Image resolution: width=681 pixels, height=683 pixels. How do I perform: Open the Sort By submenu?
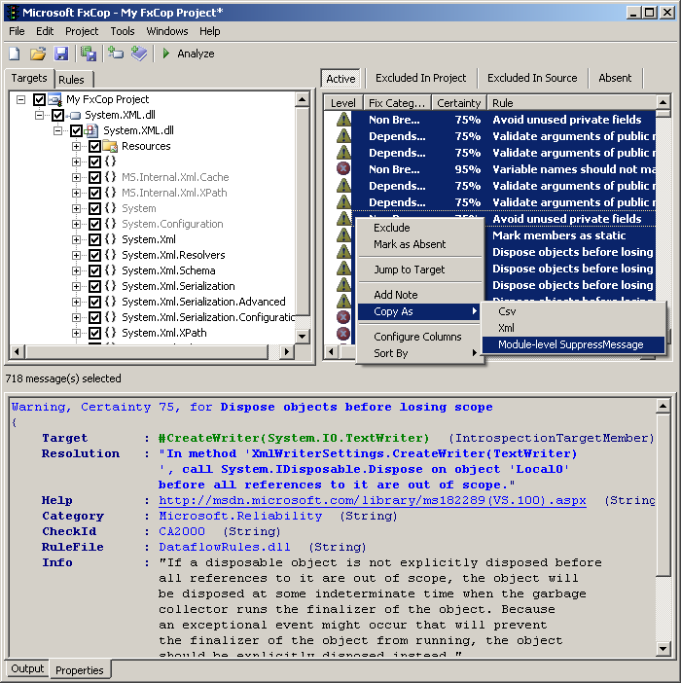coord(419,353)
